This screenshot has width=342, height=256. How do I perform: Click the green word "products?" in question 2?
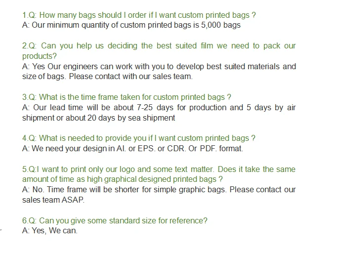point(40,56)
